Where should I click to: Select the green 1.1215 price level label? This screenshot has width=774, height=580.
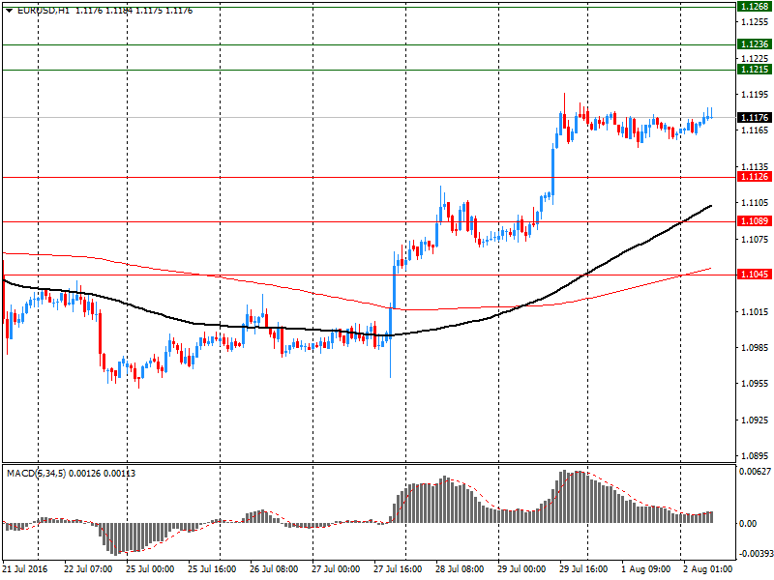755,70
